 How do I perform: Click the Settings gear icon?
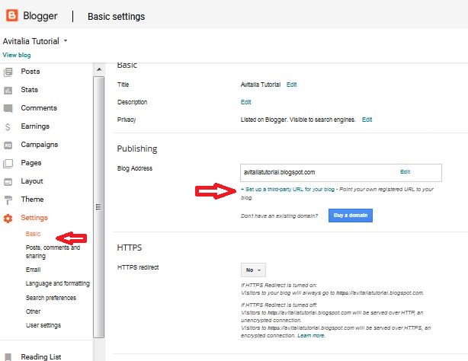coord(8,219)
